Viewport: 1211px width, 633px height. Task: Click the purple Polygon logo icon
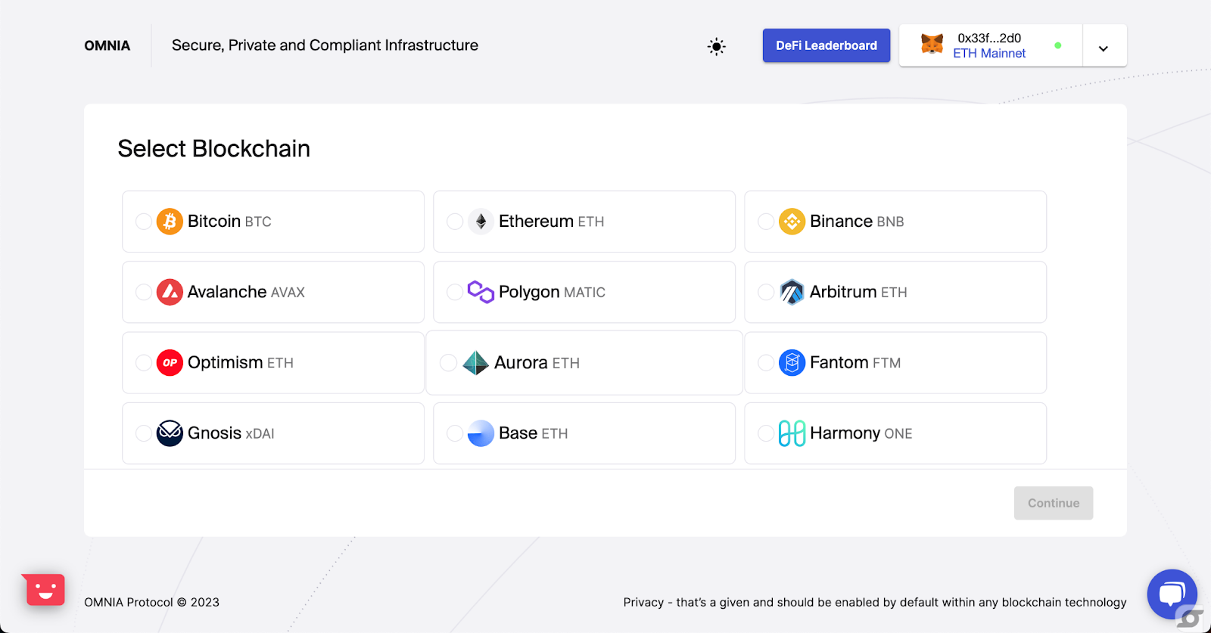point(481,292)
